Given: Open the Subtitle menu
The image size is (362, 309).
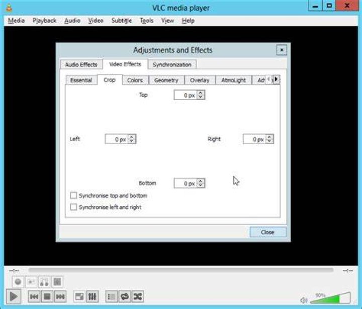Looking at the screenshot, I should point(122,21).
